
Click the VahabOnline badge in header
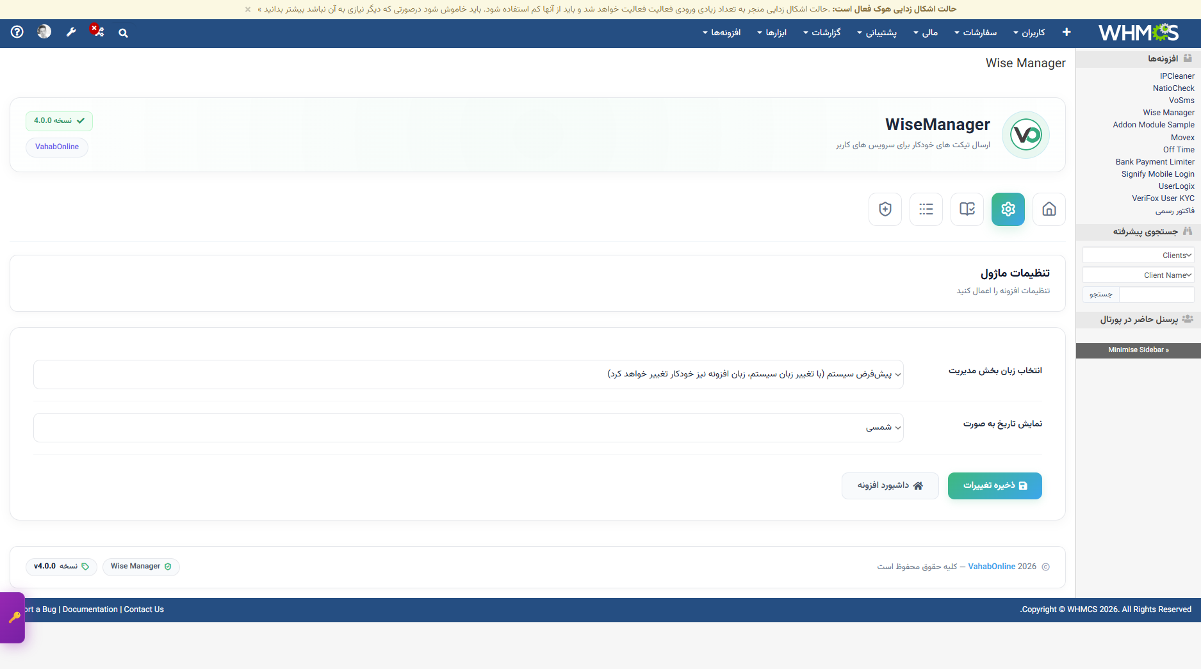[57, 147]
